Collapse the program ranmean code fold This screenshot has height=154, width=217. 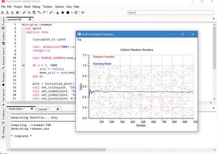pyautogui.click(x=23, y=25)
